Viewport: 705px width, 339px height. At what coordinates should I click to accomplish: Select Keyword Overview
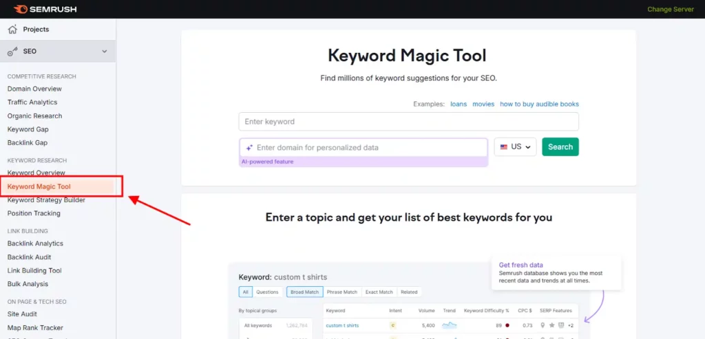[x=36, y=173]
